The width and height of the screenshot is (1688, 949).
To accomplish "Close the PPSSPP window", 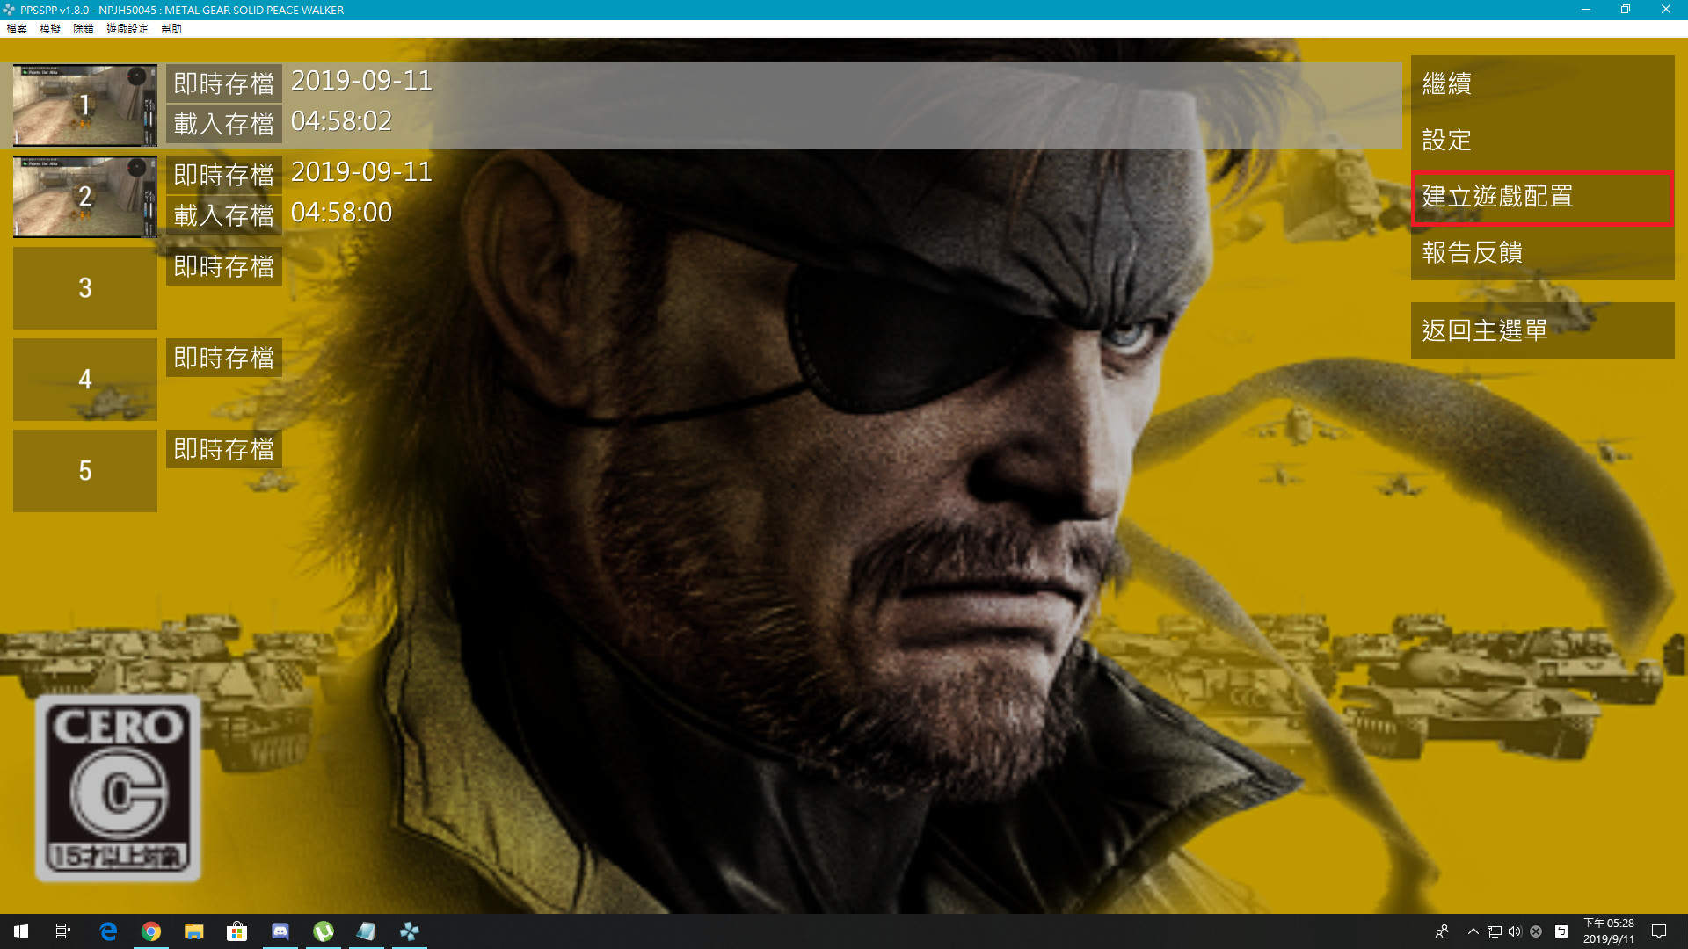I will [x=1666, y=10].
